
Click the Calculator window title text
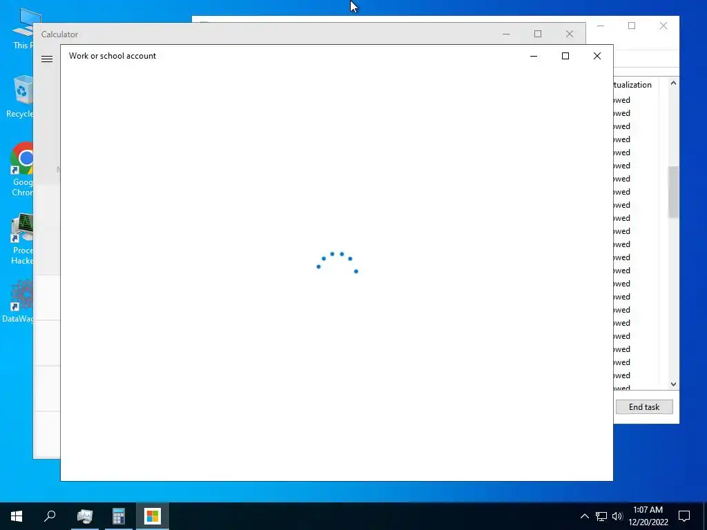click(59, 35)
